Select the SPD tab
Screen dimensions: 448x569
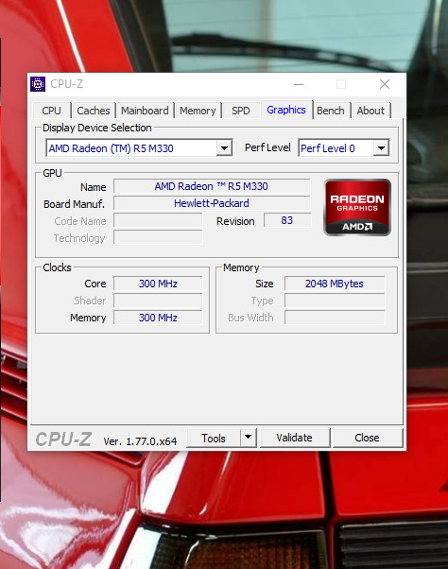coord(241,111)
